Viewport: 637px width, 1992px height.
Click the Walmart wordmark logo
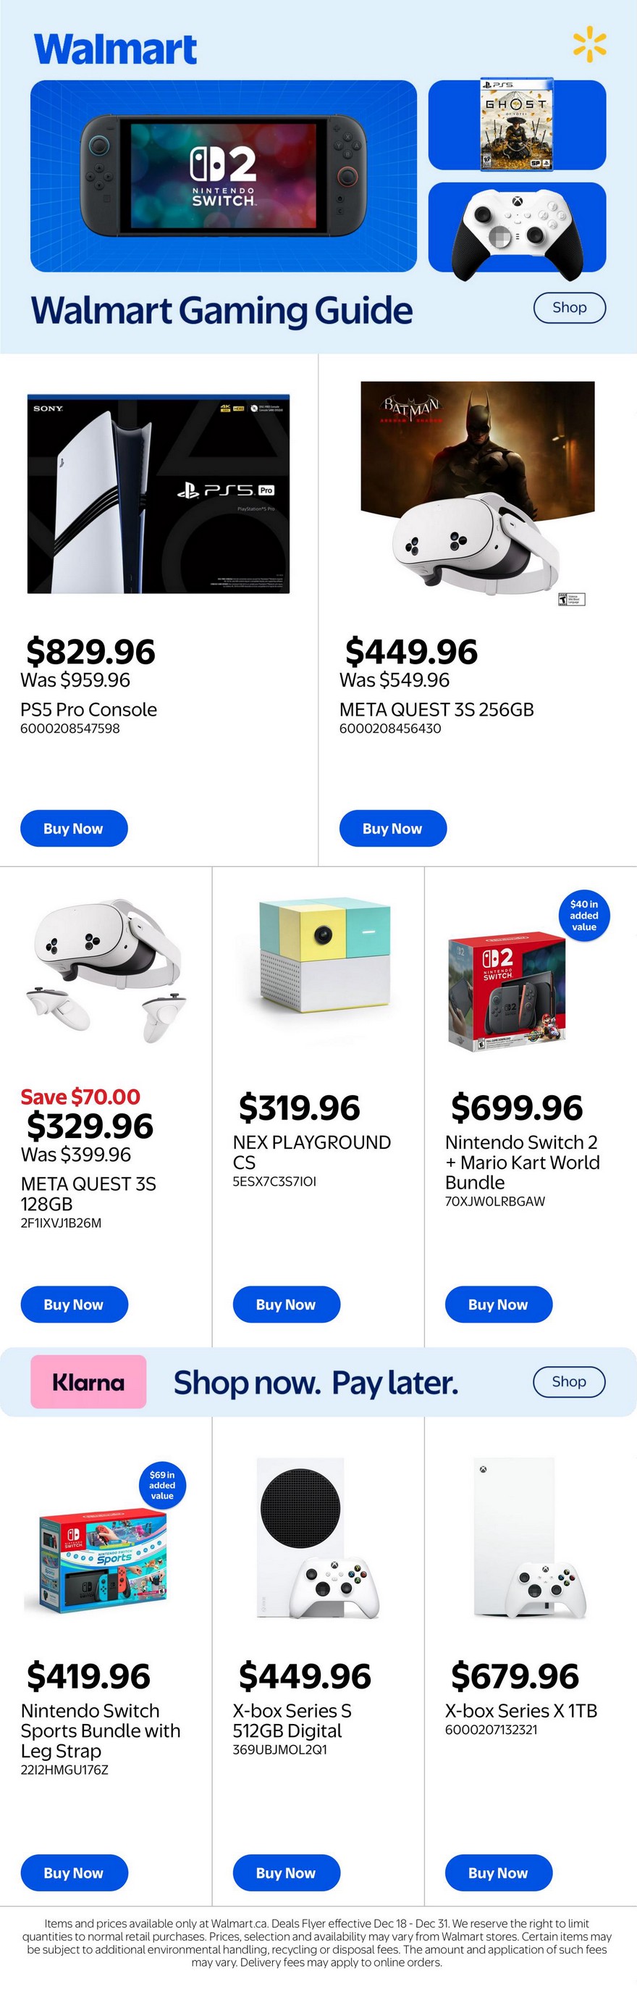click(115, 49)
